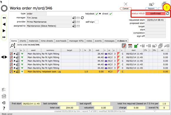Click the requested start date field
The height and width of the screenshot is (115, 171).
[x=155, y=20]
